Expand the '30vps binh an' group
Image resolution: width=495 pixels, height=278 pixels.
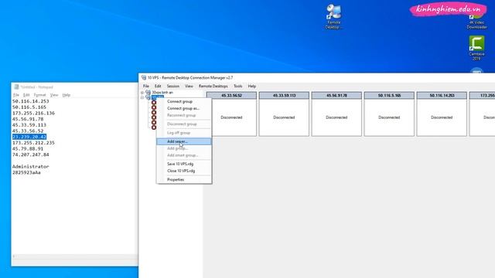coord(142,93)
